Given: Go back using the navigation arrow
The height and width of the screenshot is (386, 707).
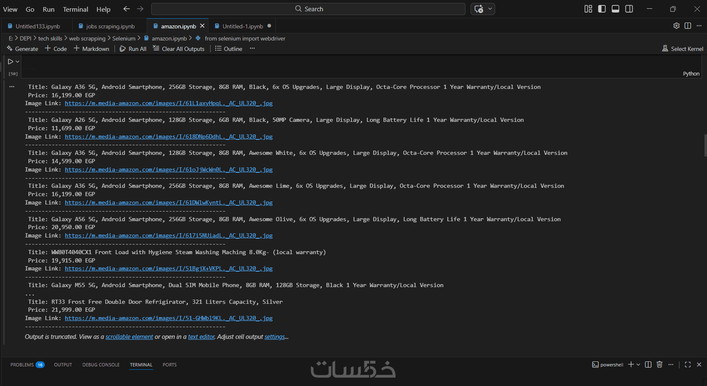Looking at the screenshot, I should pyautogui.click(x=127, y=9).
